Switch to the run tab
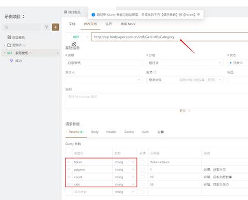The width and height of the screenshot is (248, 200). tap(109, 24)
